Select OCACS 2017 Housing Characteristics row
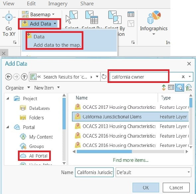The height and width of the screenshot is (194, 196). click(130, 107)
